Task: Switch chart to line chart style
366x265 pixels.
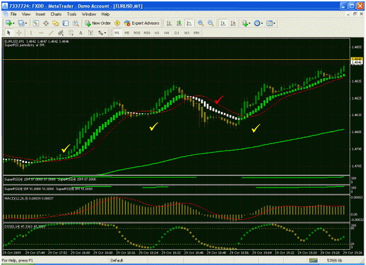Action: [189, 23]
